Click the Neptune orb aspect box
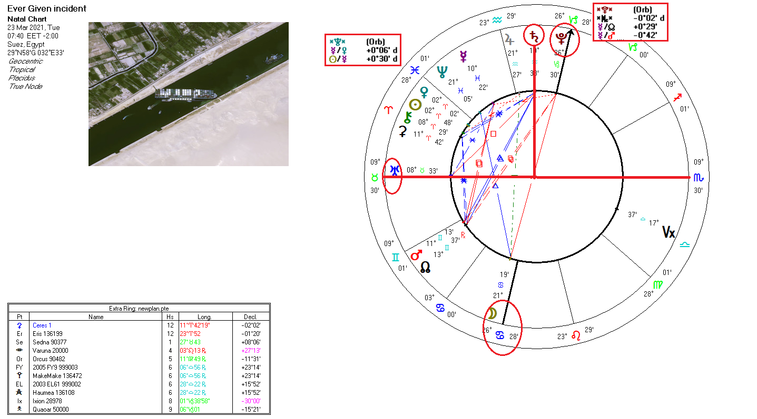This screenshot has height=419, width=757. [x=363, y=50]
